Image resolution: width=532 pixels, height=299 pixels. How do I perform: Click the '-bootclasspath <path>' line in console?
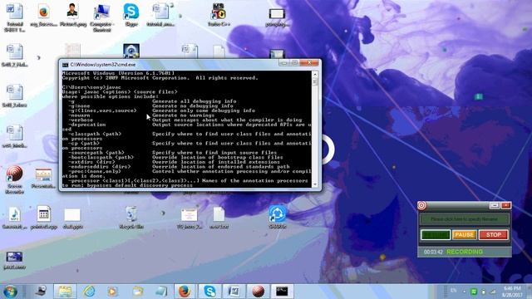point(175,157)
